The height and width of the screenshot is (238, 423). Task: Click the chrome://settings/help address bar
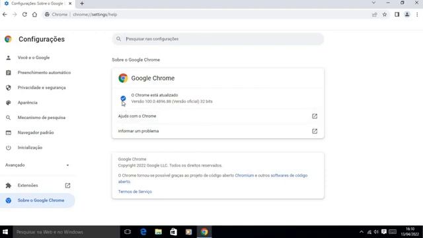point(206,15)
